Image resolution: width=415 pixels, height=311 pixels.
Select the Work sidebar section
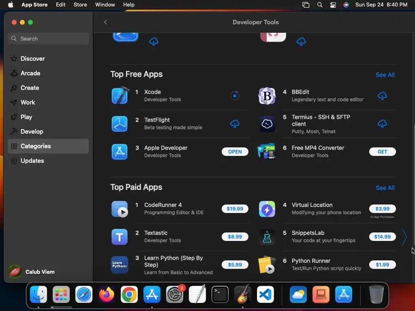tap(48, 102)
